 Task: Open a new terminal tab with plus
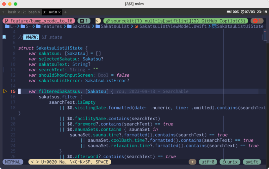(65, 12)
